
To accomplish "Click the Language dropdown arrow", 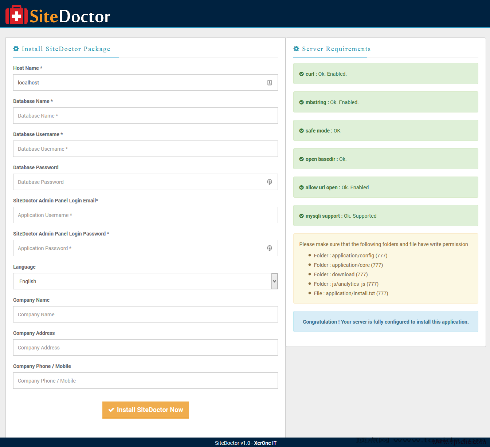I will (274, 281).
